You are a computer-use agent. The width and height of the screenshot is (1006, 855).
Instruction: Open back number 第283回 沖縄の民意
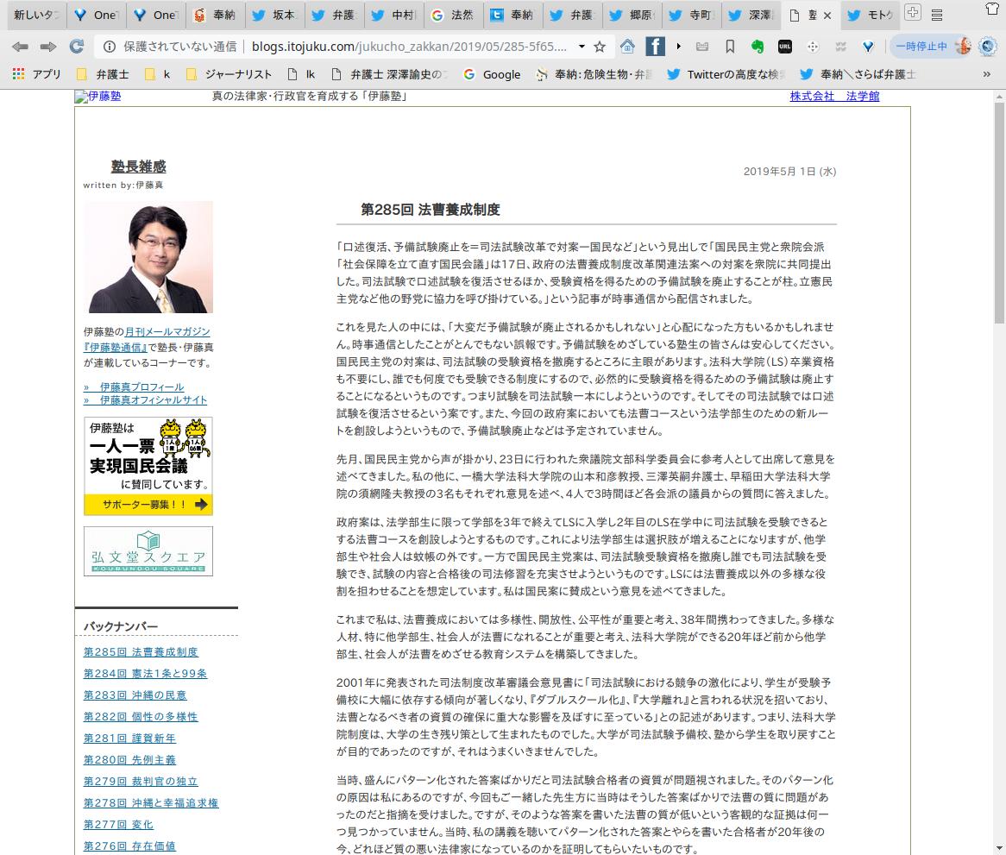(135, 695)
